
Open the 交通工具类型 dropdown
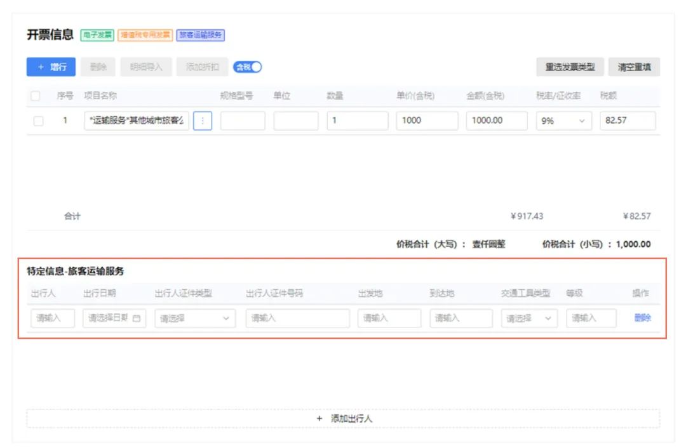[x=529, y=319]
